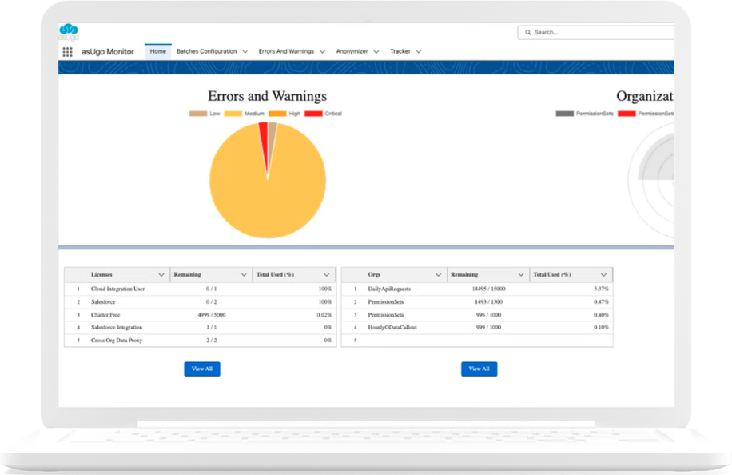
Task: Expand the Batches Configuration chevron menu
Action: pos(245,52)
